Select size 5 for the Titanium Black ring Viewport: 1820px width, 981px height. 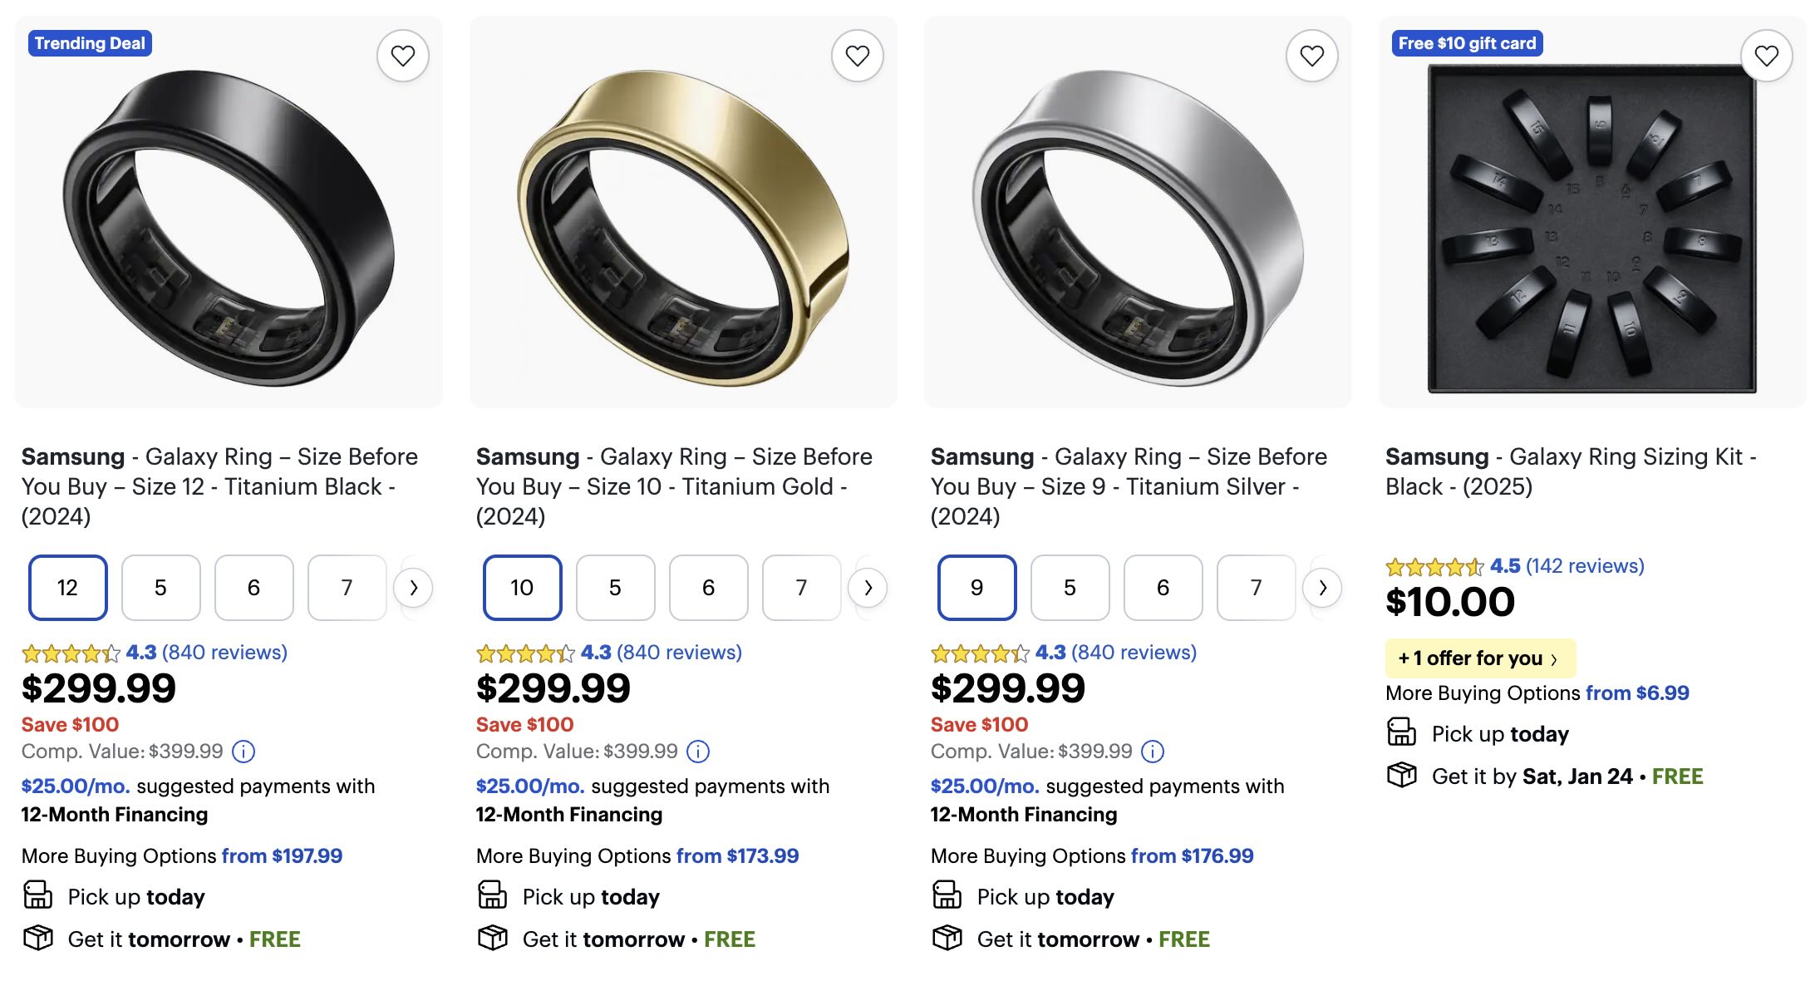160,588
